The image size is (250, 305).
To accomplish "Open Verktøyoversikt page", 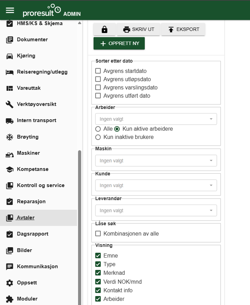I will click(x=38, y=104).
